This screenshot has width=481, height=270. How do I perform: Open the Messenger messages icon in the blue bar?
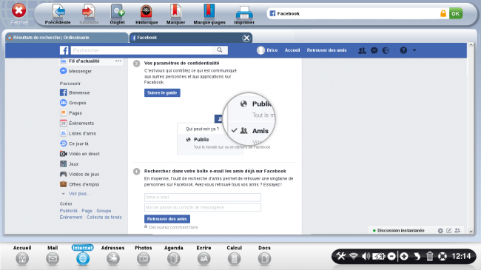click(374, 50)
